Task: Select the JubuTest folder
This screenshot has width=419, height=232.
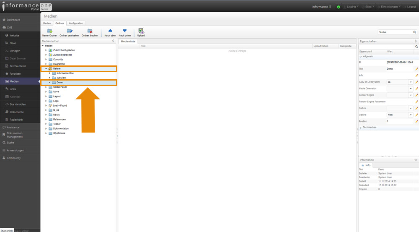Action: (x=62, y=78)
